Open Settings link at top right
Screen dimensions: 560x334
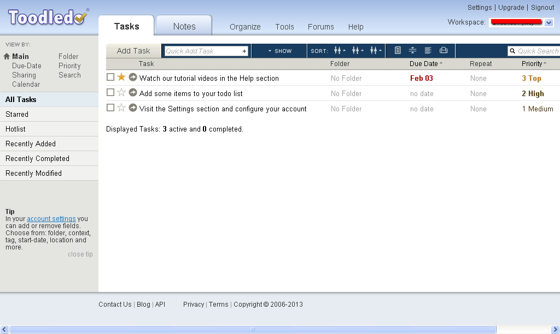pyautogui.click(x=480, y=8)
